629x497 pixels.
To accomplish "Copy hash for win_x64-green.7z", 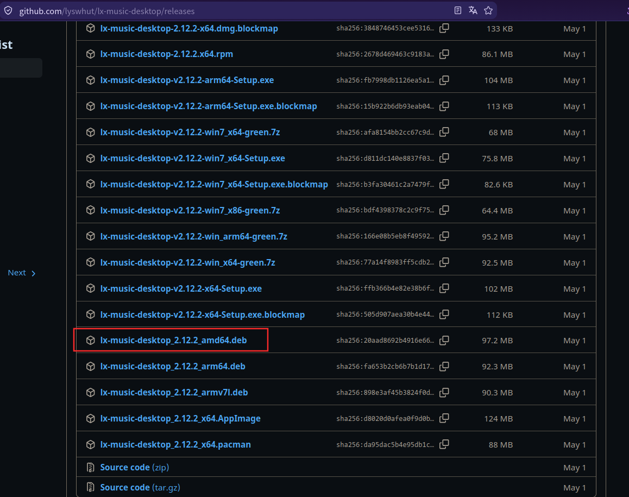I will (444, 262).
